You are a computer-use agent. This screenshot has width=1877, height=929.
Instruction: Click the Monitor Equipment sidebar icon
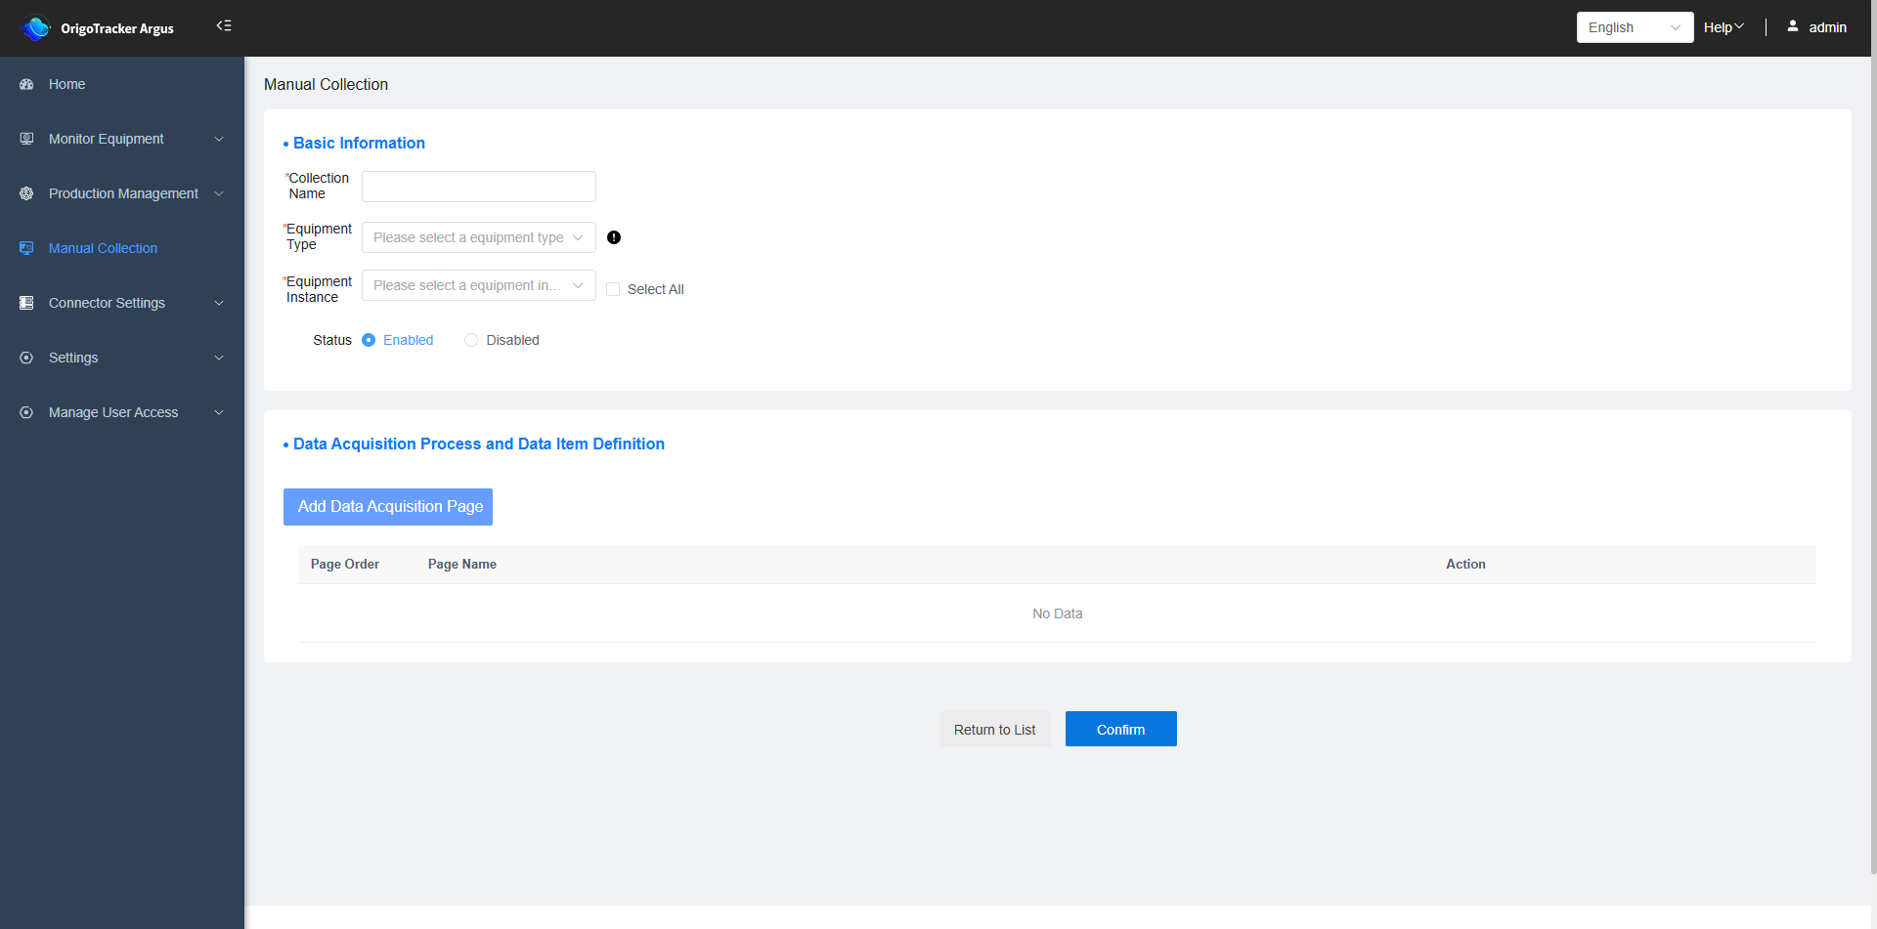tap(26, 140)
